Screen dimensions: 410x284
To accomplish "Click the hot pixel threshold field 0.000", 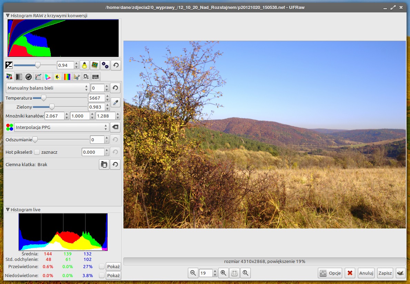I will point(93,152).
